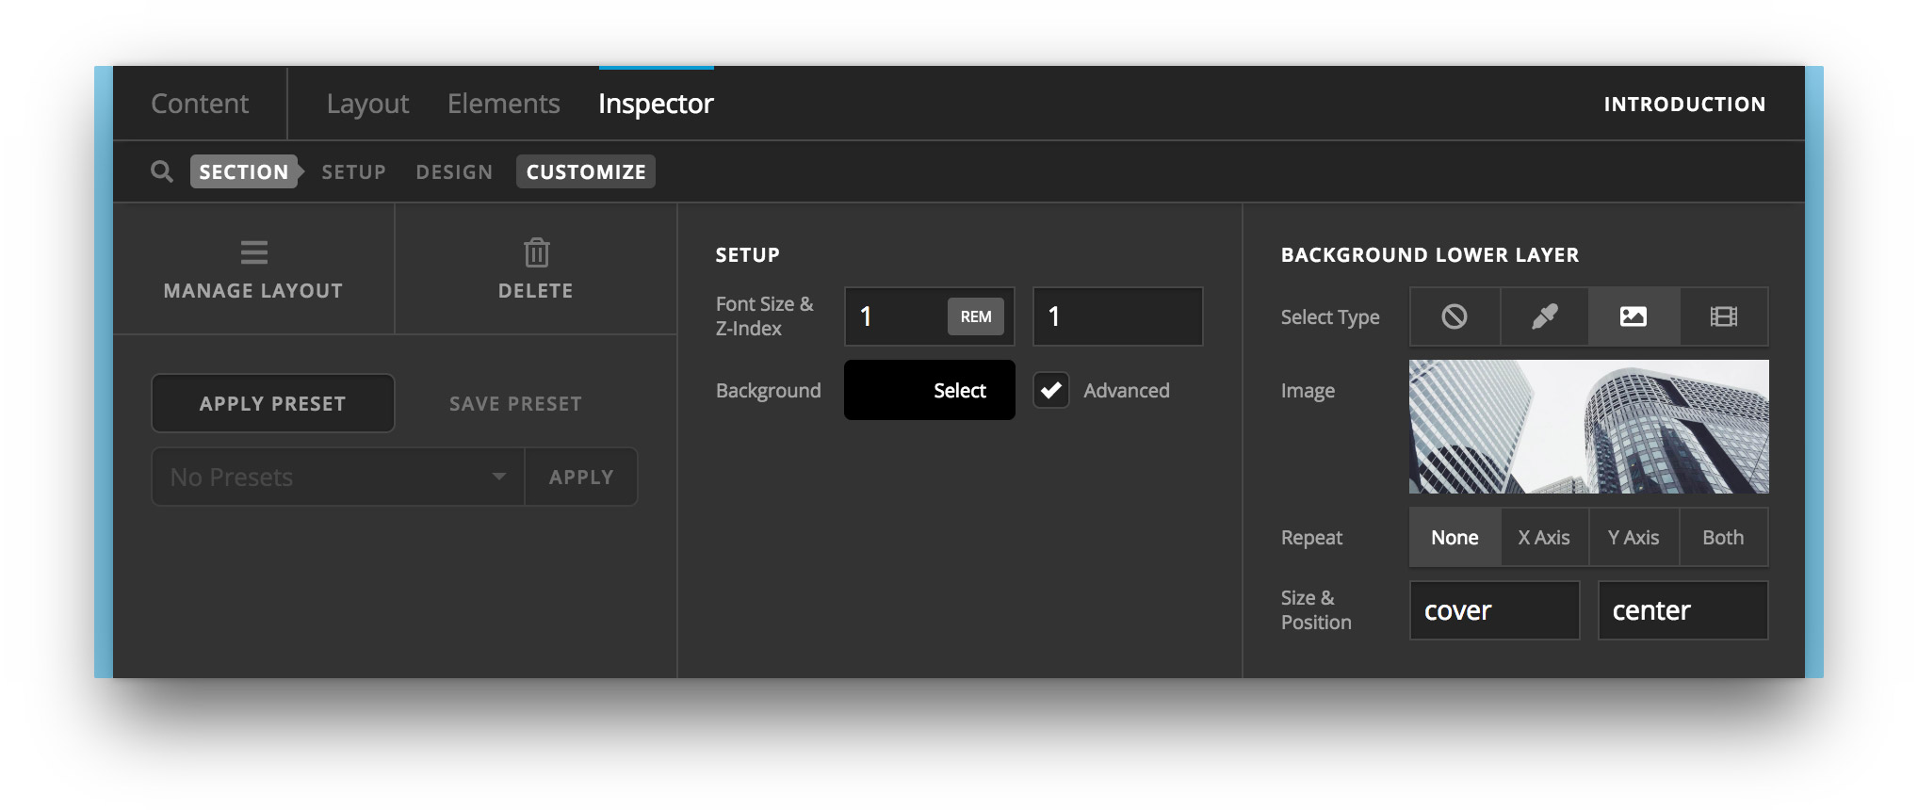
Task: Switch to the Layout tab
Action: click(x=367, y=104)
